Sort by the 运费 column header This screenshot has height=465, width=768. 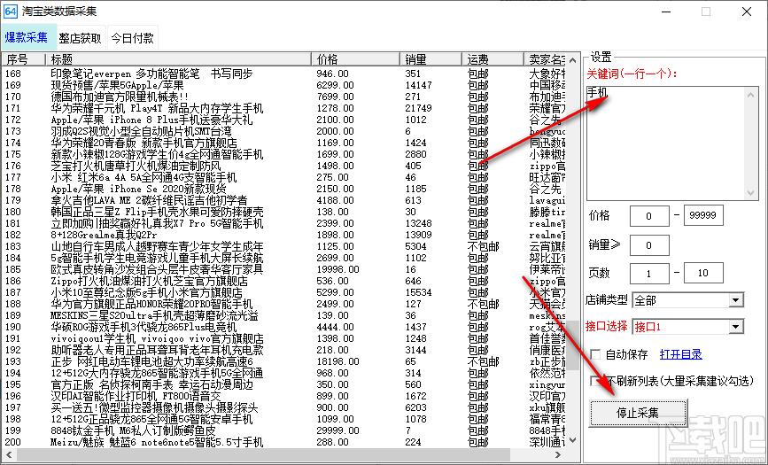pyautogui.click(x=493, y=59)
